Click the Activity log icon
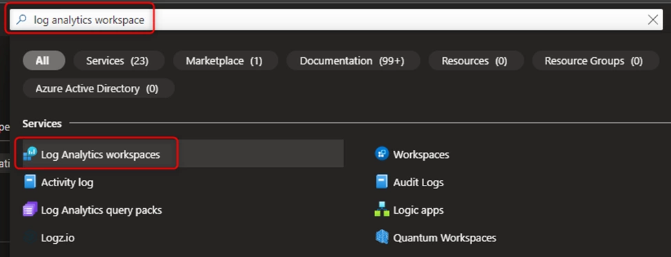The image size is (671, 257). click(30, 182)
